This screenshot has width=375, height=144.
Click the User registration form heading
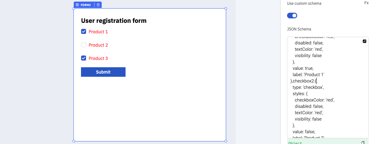[x=114, y=21]
